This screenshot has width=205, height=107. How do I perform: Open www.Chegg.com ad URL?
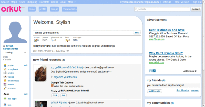coord(157,39)
